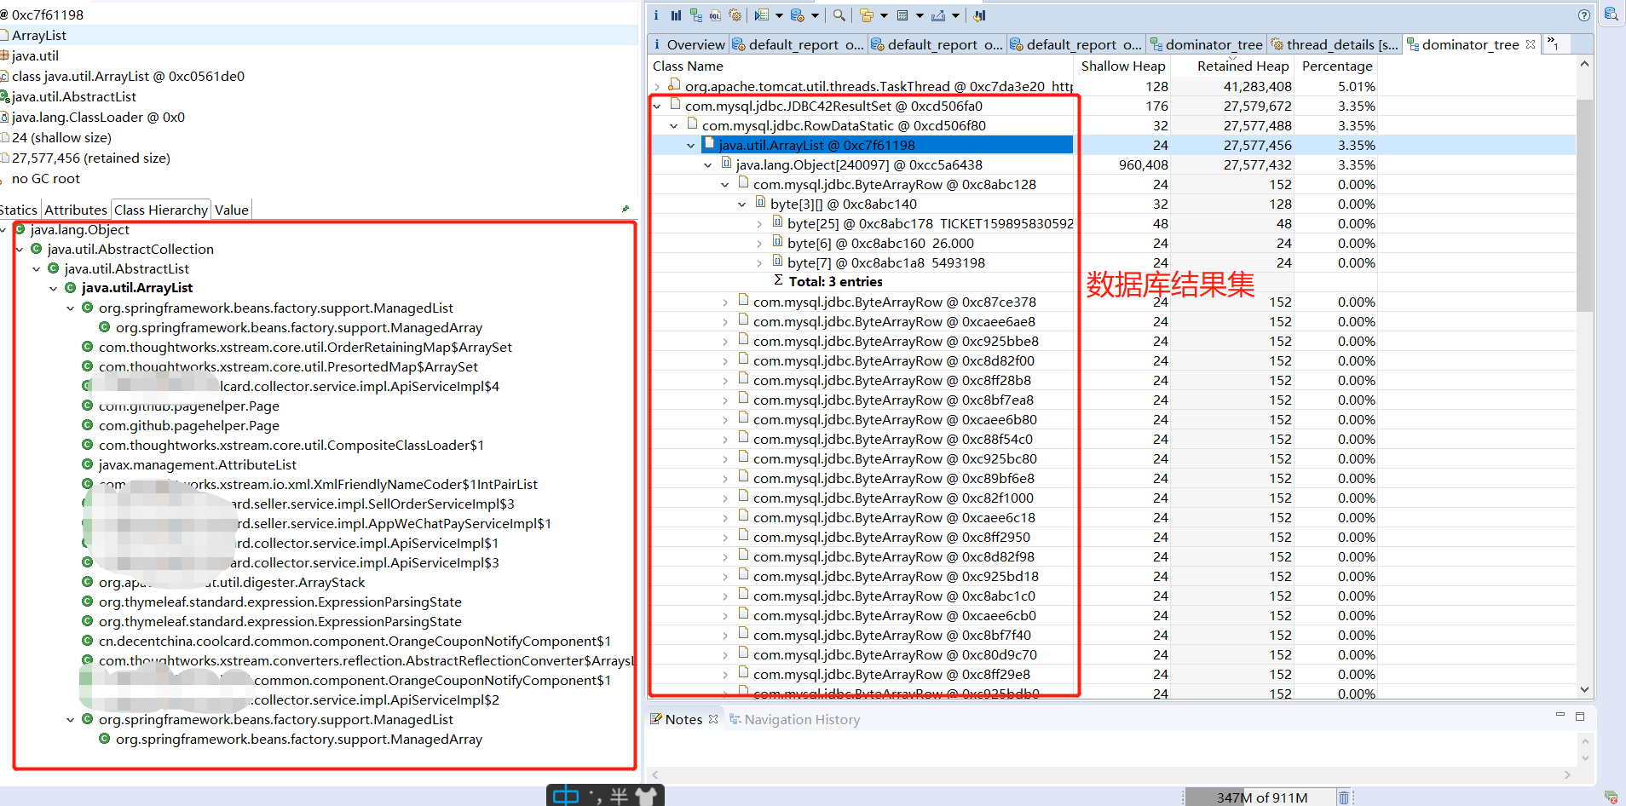Collapse java.lang.Object[240097] array node
Image resolution: width=1626 pixels, height=806 pixels.
pos(708,165)
